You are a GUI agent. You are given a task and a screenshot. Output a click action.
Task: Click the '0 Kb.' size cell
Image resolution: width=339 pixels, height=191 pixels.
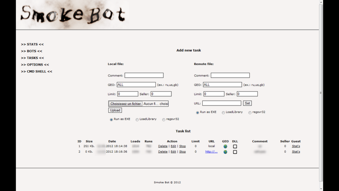pyautogui.click(x=89, y=152)
